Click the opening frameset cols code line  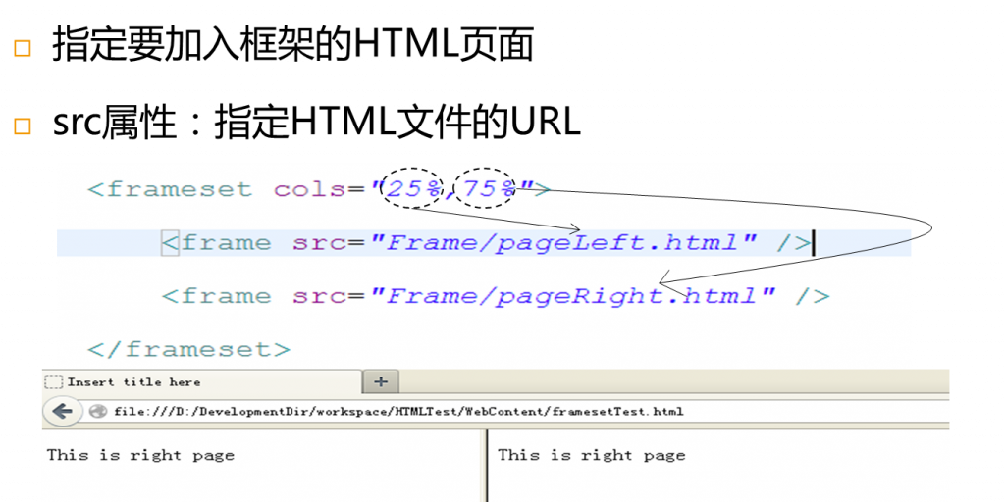[x=319, y=189]
